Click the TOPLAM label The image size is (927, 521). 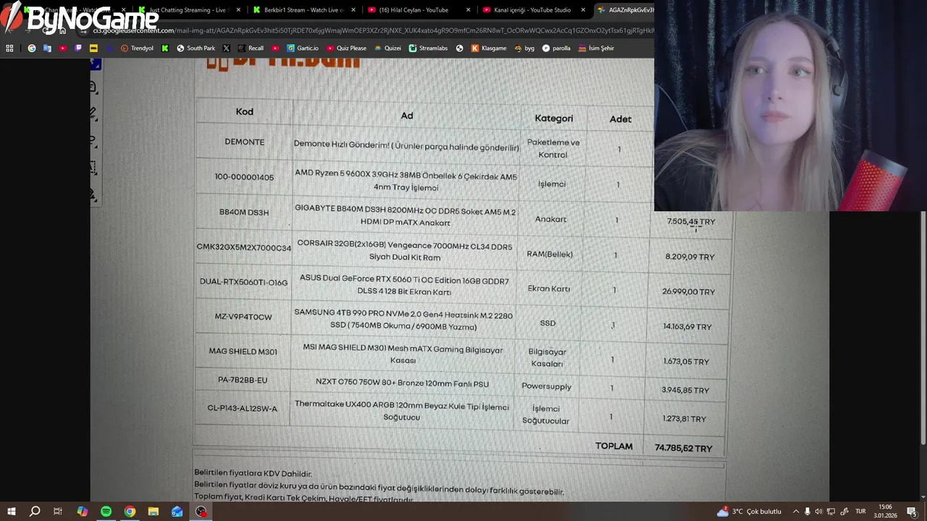[614, 446]
